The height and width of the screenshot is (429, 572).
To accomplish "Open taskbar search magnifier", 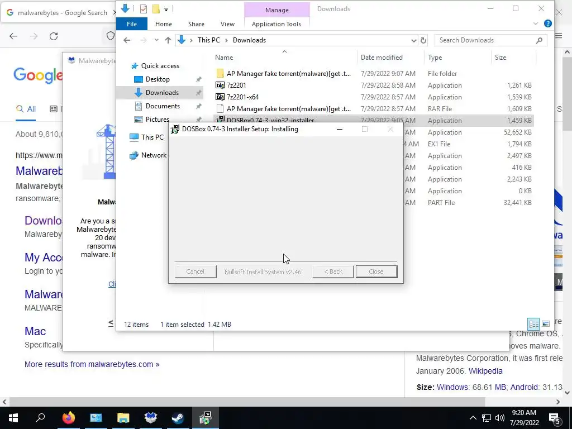I will 40,417.
